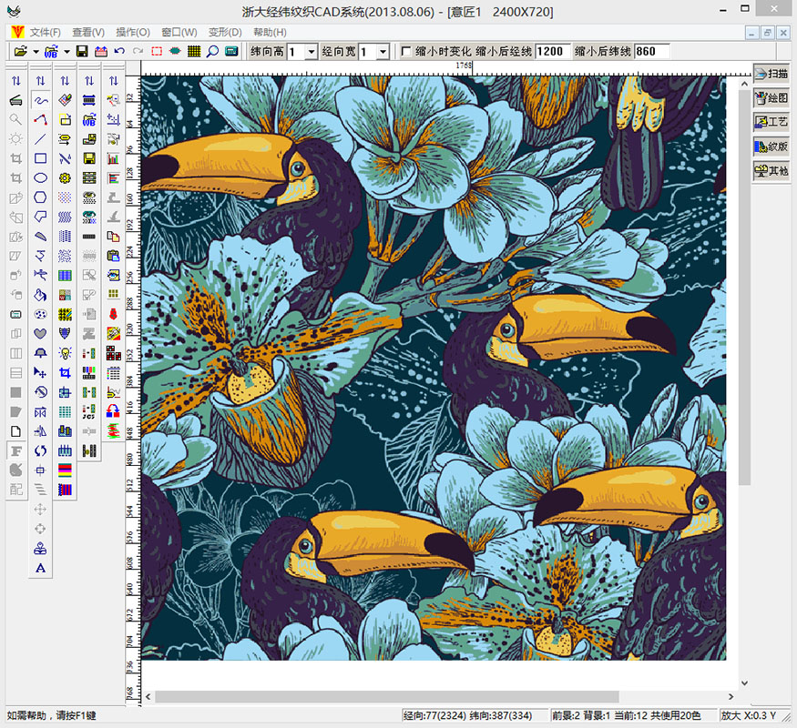The width and height of the screenshot is (797, 728).
Task: Select the rectangle shape tool
Action: tap(40, 158)
